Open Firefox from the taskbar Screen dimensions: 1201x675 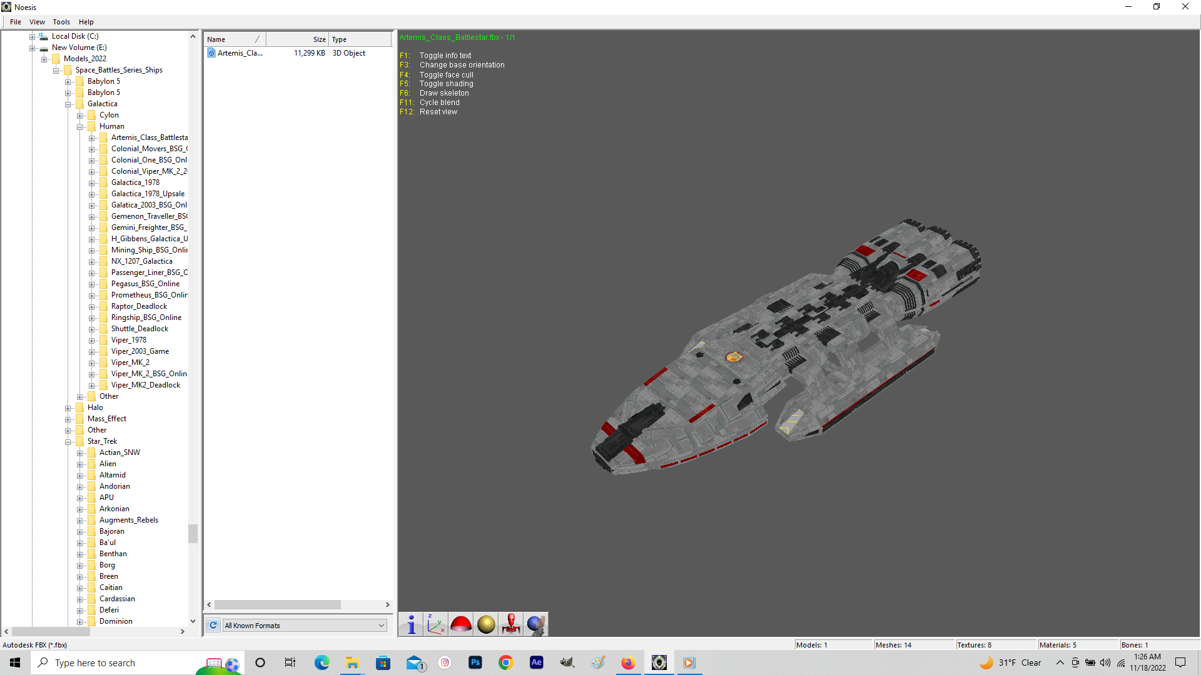(628, 662)
